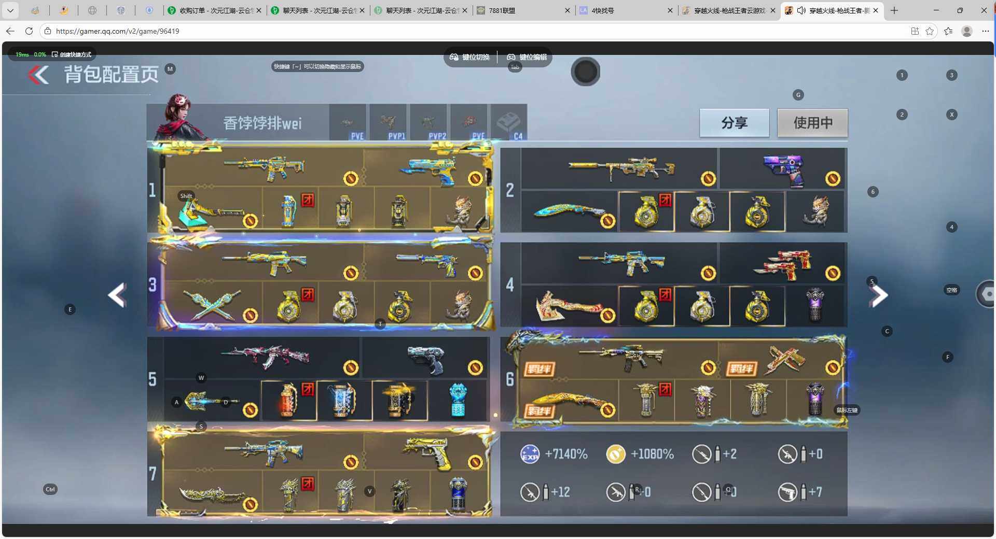Switch to the PVP1 loadout tab
Screen dimensions: 996x539
click(388, 122)
